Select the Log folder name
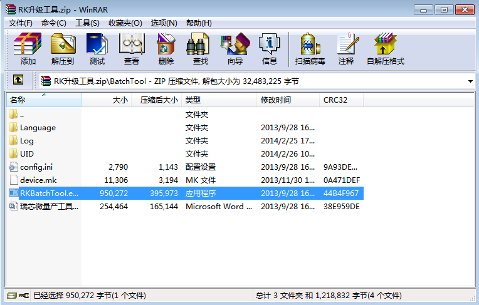Image resolution: width=479 pixels, height=305 pixels. (x=27, y=141)
